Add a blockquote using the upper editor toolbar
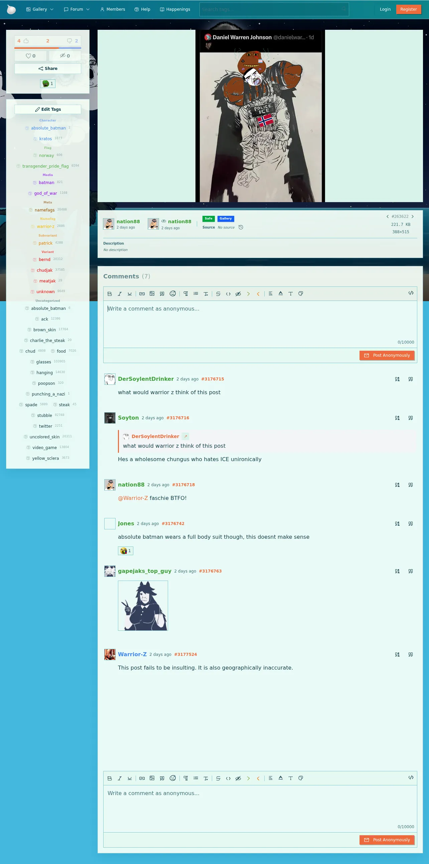This screenshot has width=429, height=864. click(x=162, y=294)
